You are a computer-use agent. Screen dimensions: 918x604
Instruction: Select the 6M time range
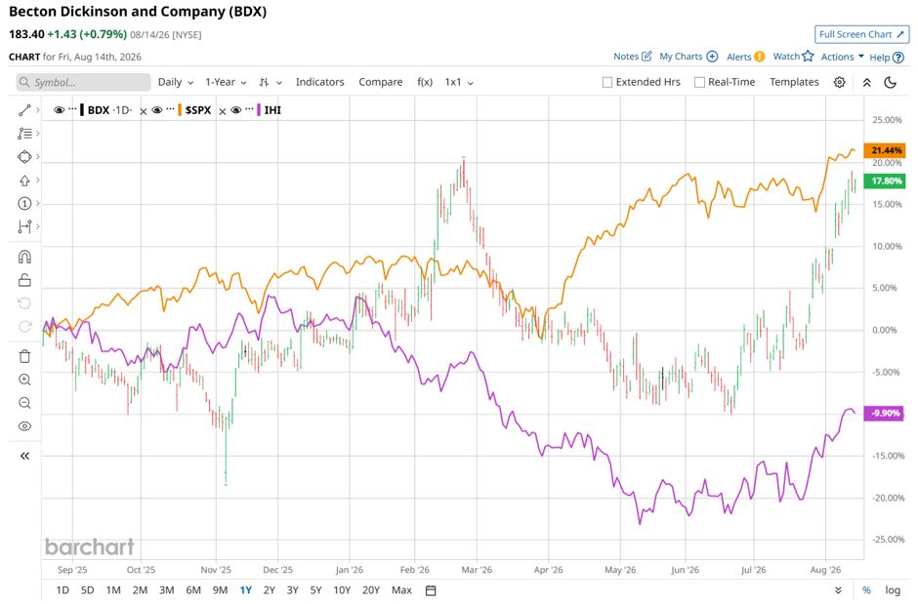(x=193, y=590)
